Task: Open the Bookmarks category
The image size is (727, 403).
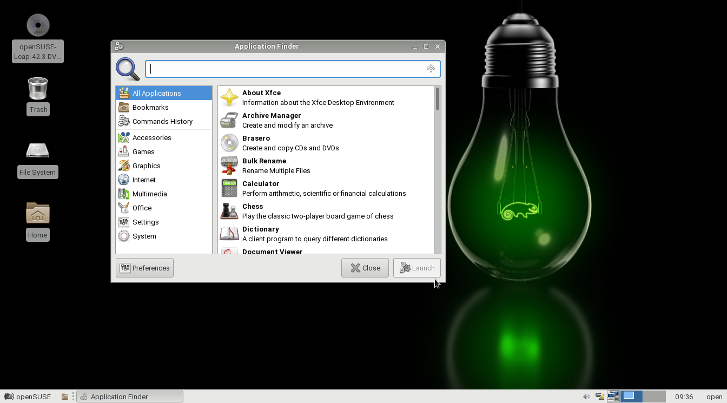Action: (x=150, y=108)
